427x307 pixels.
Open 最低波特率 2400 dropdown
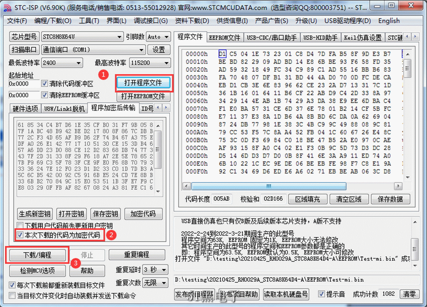(62, 63)
